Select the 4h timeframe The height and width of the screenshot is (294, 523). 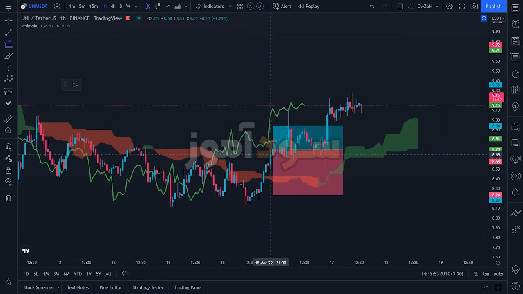pos(113,6)
